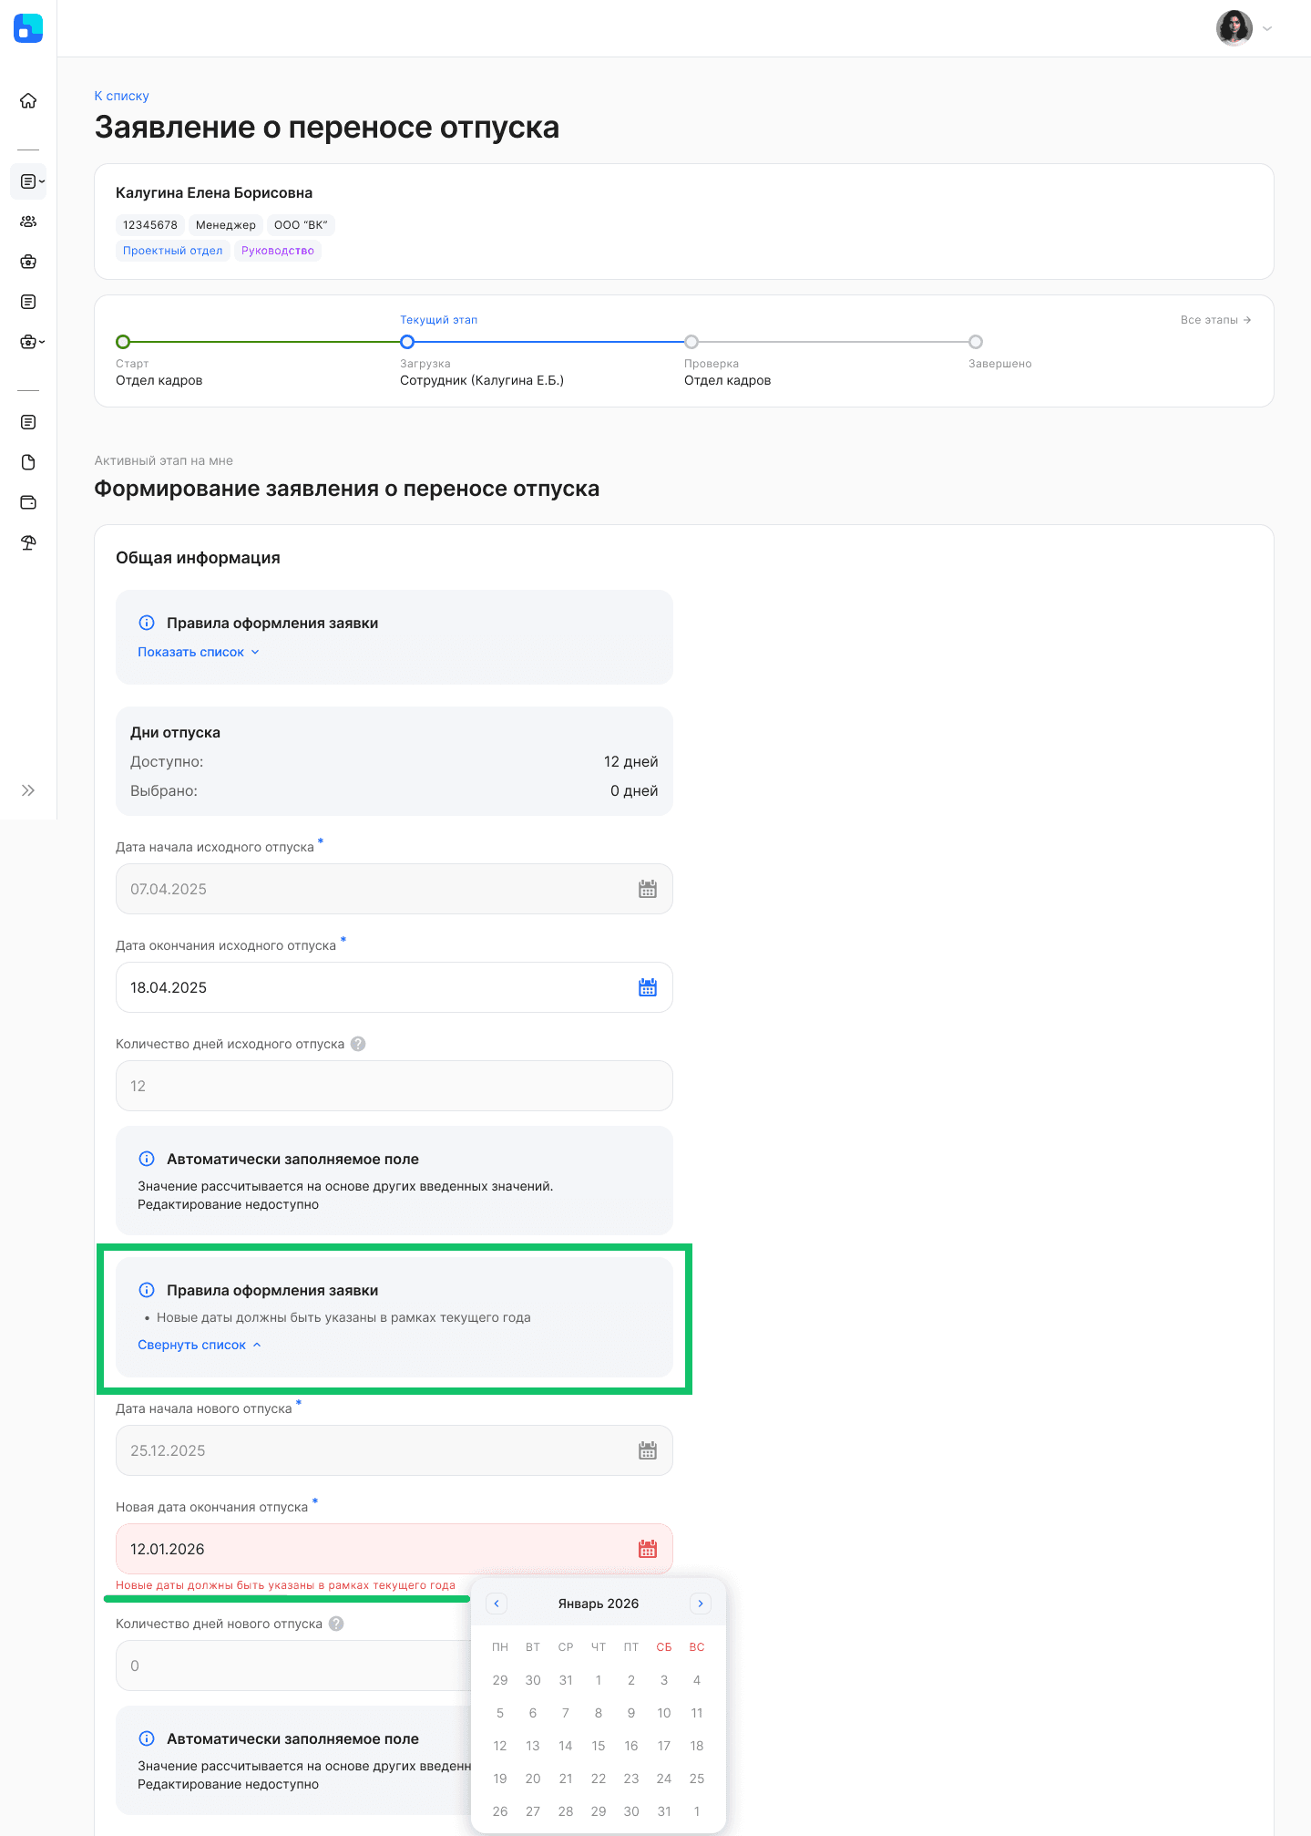Open 'Все этапы' link
Screen dimensions: 1311x1836
1215,320
